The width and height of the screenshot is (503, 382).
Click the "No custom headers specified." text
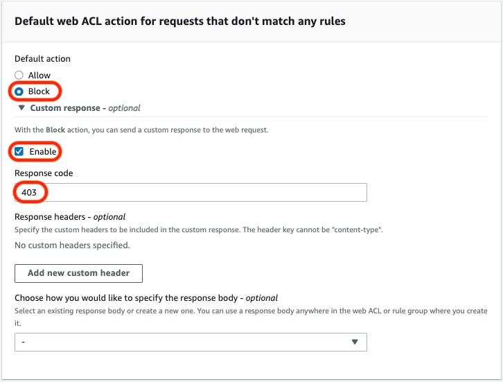tap(72, 245)
